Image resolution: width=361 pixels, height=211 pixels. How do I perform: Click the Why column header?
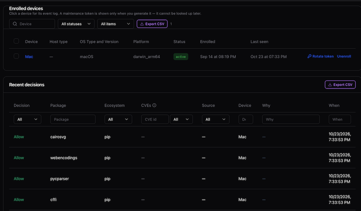266,105
